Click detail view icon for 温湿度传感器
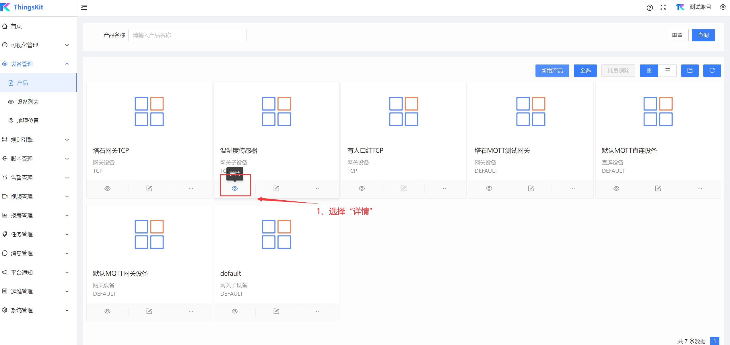Viewport: 730px width, 345px height. point(235,188)
